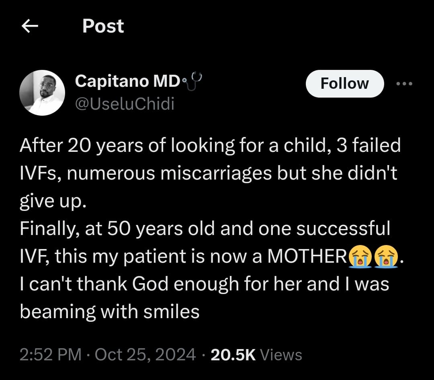The image size is (434, 380).
Task: Tap the Post header title
Action: 103,27
